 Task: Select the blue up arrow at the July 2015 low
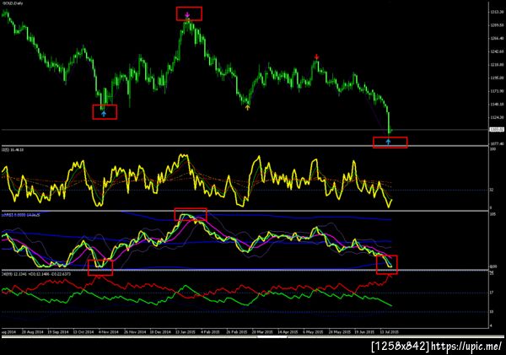point(388,142)
